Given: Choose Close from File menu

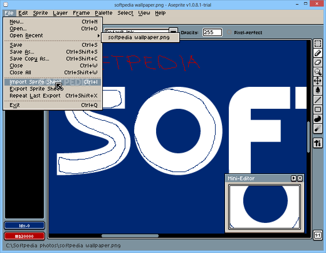Looking at the screenshot, I should coord(53,66).
